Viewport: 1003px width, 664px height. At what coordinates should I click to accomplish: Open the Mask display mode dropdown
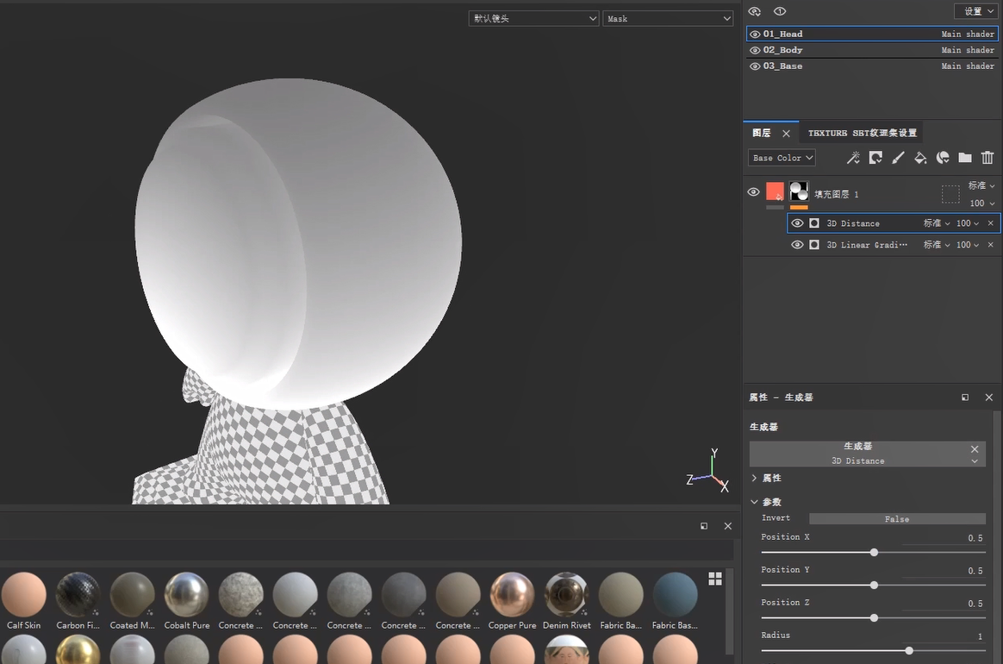668,19
